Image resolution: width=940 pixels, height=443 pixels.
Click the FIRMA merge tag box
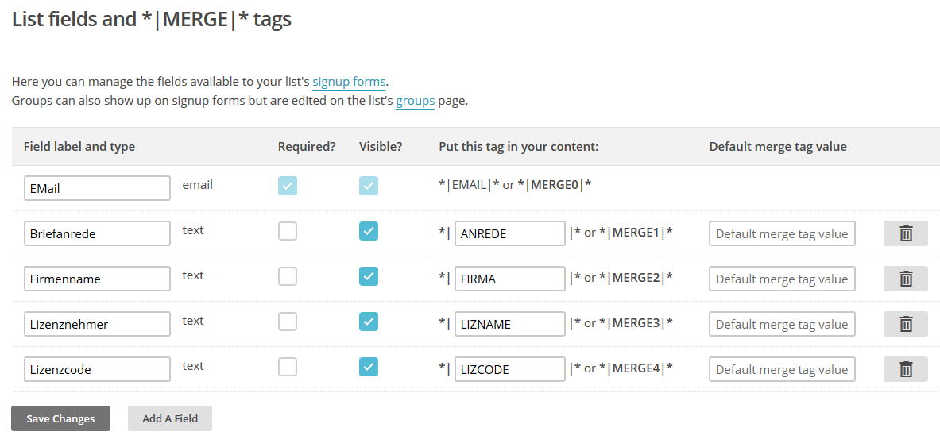pyautogui.click(x=509, y=279)
